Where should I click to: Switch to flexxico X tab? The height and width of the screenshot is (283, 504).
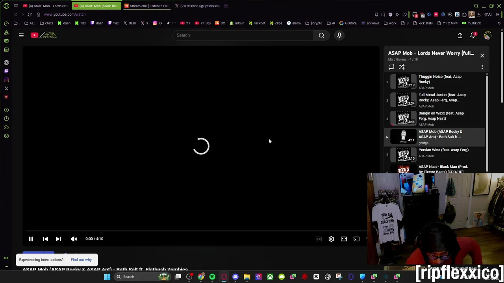[x=197, y=6]
